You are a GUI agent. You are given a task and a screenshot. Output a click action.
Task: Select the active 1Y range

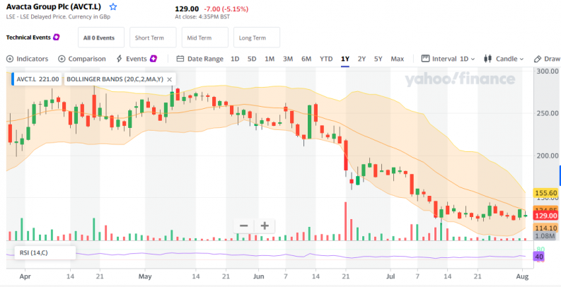(345, 59)
